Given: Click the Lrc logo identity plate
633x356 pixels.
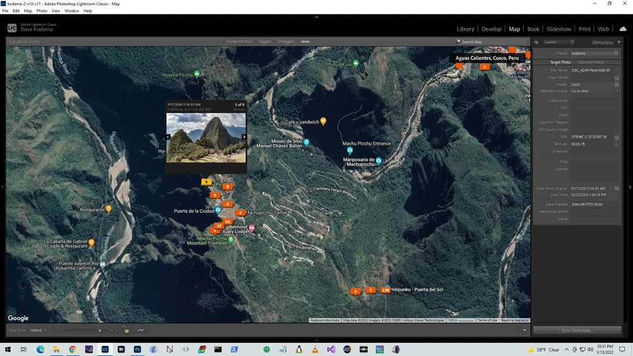Looking at the screenshot, I should [12, 27].
